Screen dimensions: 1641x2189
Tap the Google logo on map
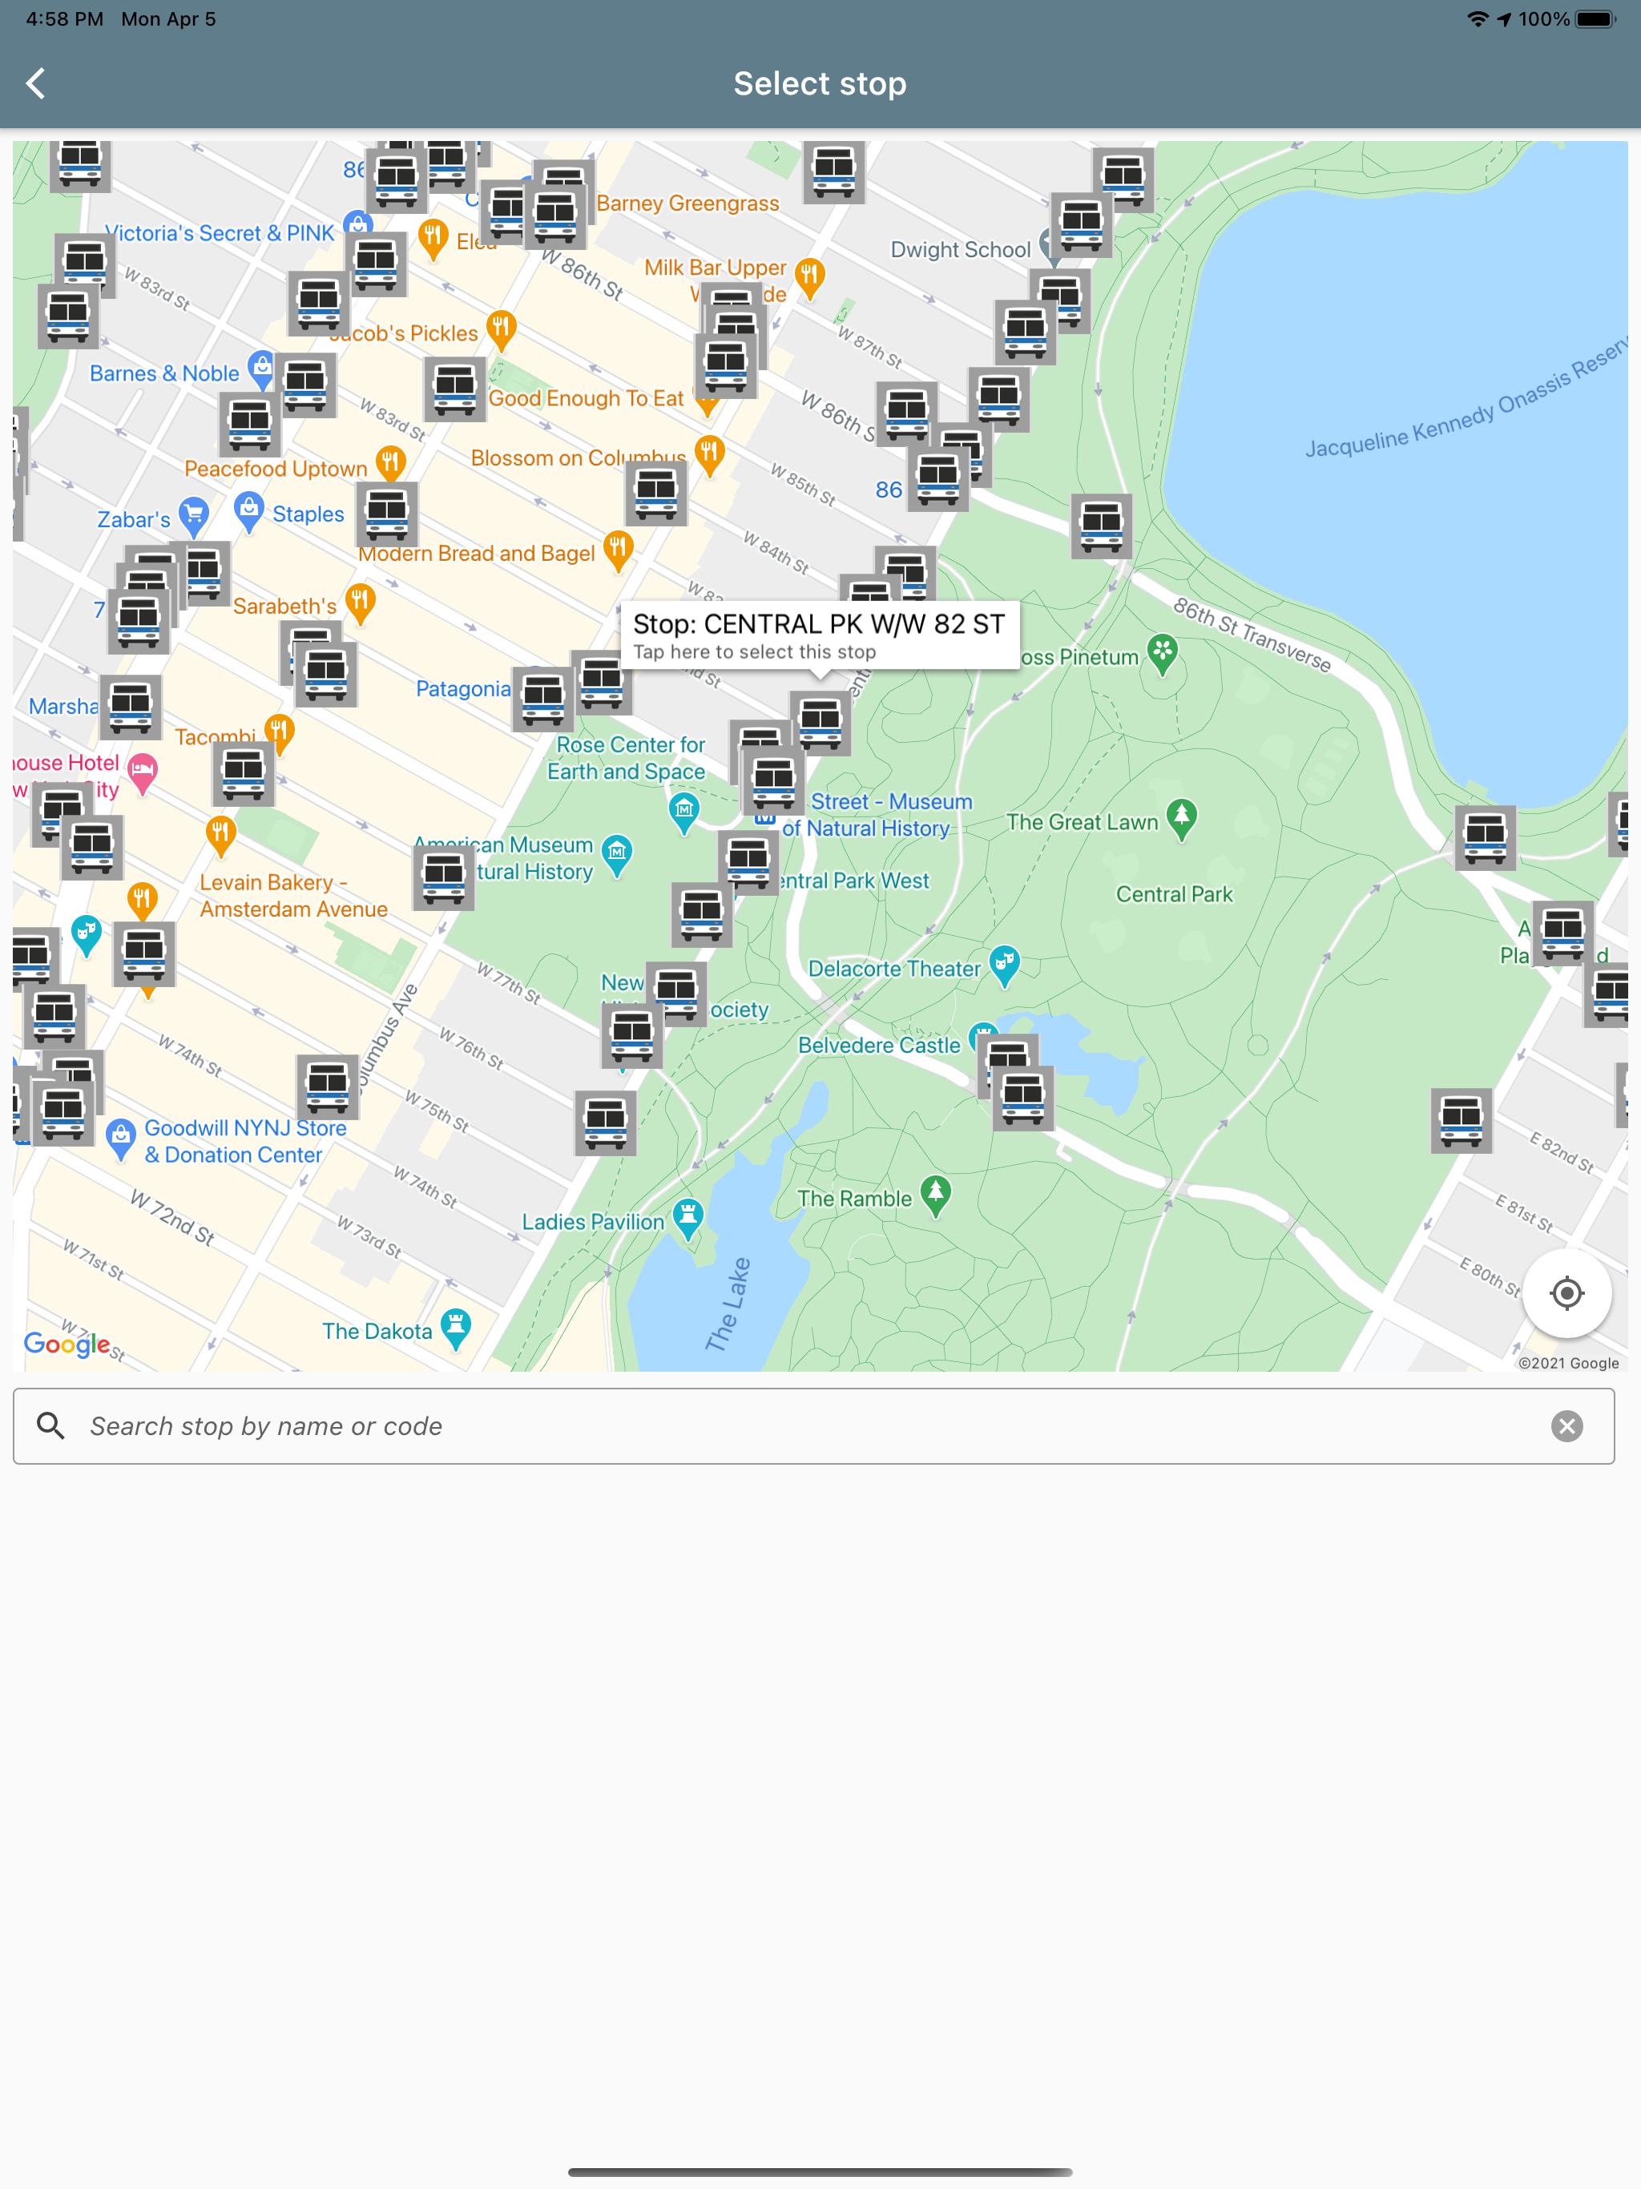point(67,1344)
